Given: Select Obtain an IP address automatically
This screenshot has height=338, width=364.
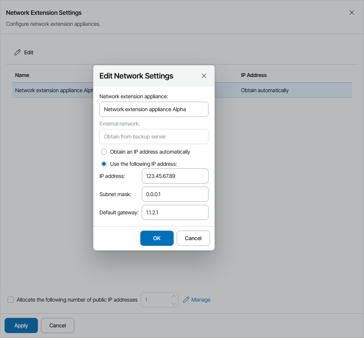Looking at the screenshot, I should [104, 152].
